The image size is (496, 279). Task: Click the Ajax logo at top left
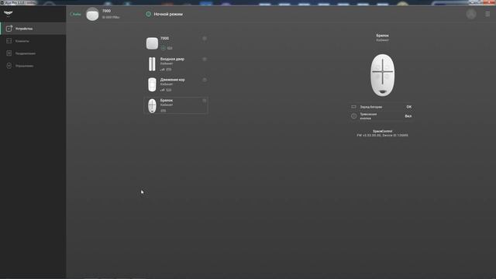8,13
